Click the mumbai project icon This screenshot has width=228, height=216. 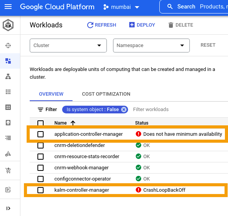click(x=106, y=7)
